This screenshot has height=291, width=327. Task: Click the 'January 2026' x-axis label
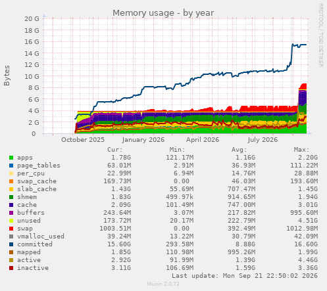tap(143, 140)
